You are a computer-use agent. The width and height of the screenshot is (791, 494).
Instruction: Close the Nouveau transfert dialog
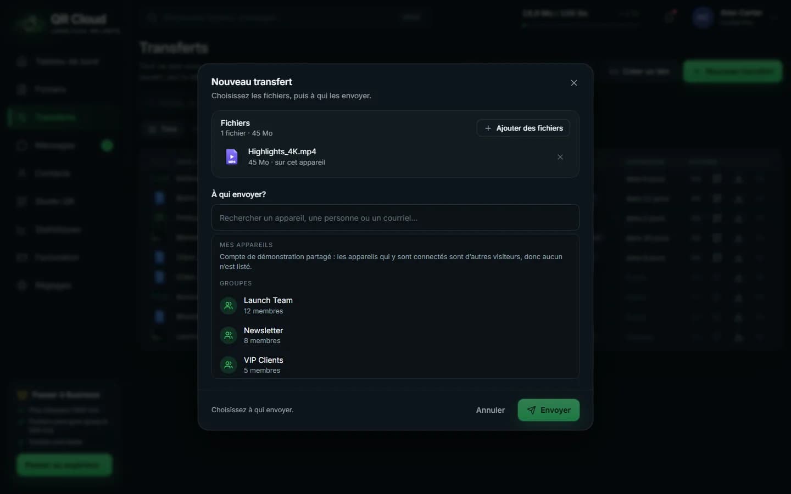pos(574,83)
